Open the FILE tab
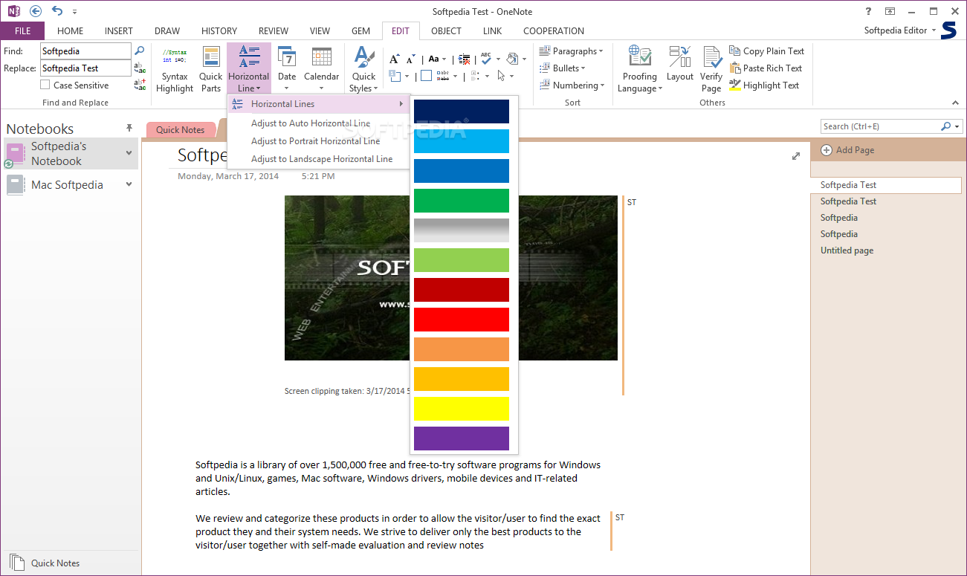967x576 pixels. coord(22,31)
